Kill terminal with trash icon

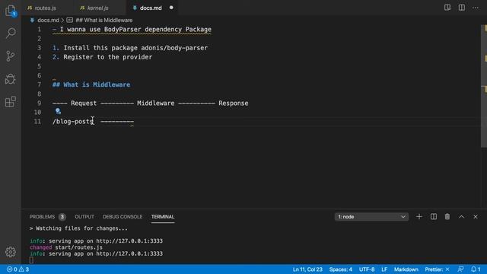[447, 216]
